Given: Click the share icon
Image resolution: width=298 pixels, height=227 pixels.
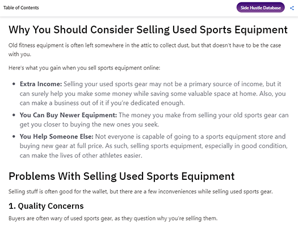Looking at the screenshot, I should click(292, 8).
